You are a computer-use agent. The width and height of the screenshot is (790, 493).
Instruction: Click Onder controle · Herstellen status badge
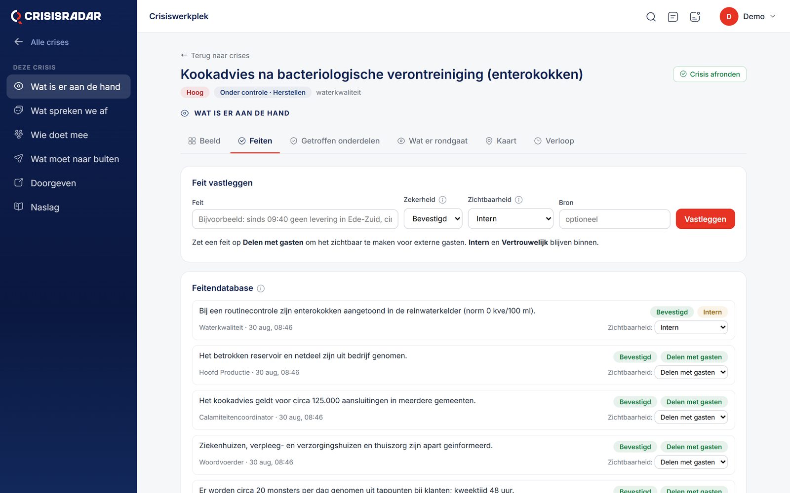tap(263, 93)
